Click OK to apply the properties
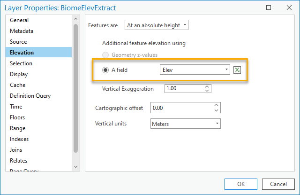Screen dimensions: 300x195 (x=240, y=184)
